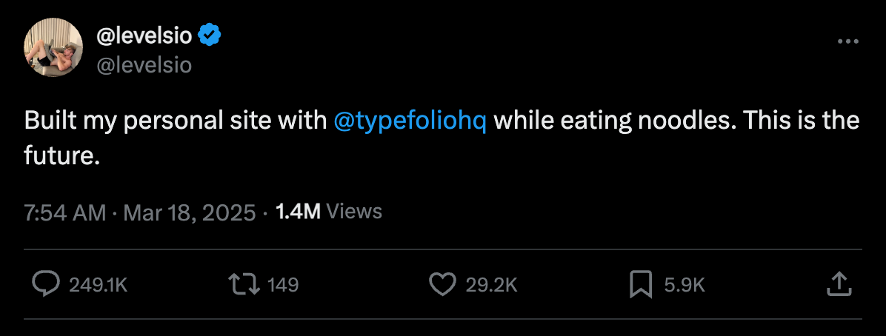The height and width of the screenshot is (336, 886).
Task: Open the three-dot more options menu
Action: click(847, 41)
